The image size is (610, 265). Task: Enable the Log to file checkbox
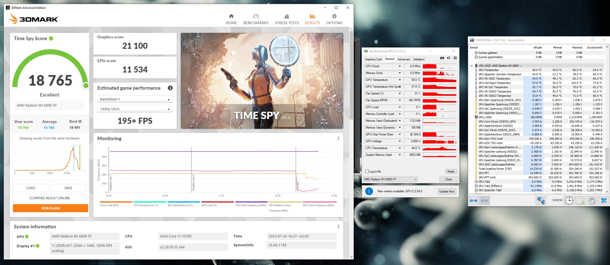[367, 172]
